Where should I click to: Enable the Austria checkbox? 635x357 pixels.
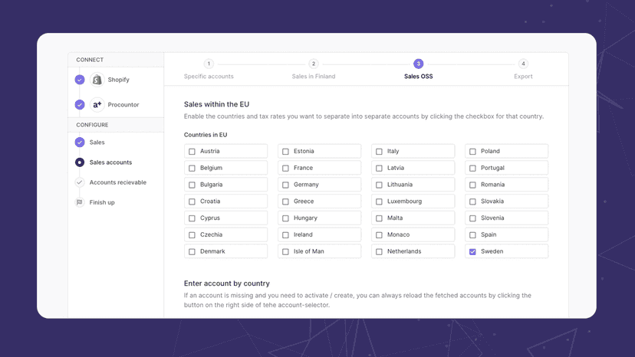point(192,152)
